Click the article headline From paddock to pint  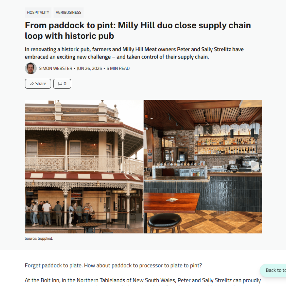pos(138,30)
